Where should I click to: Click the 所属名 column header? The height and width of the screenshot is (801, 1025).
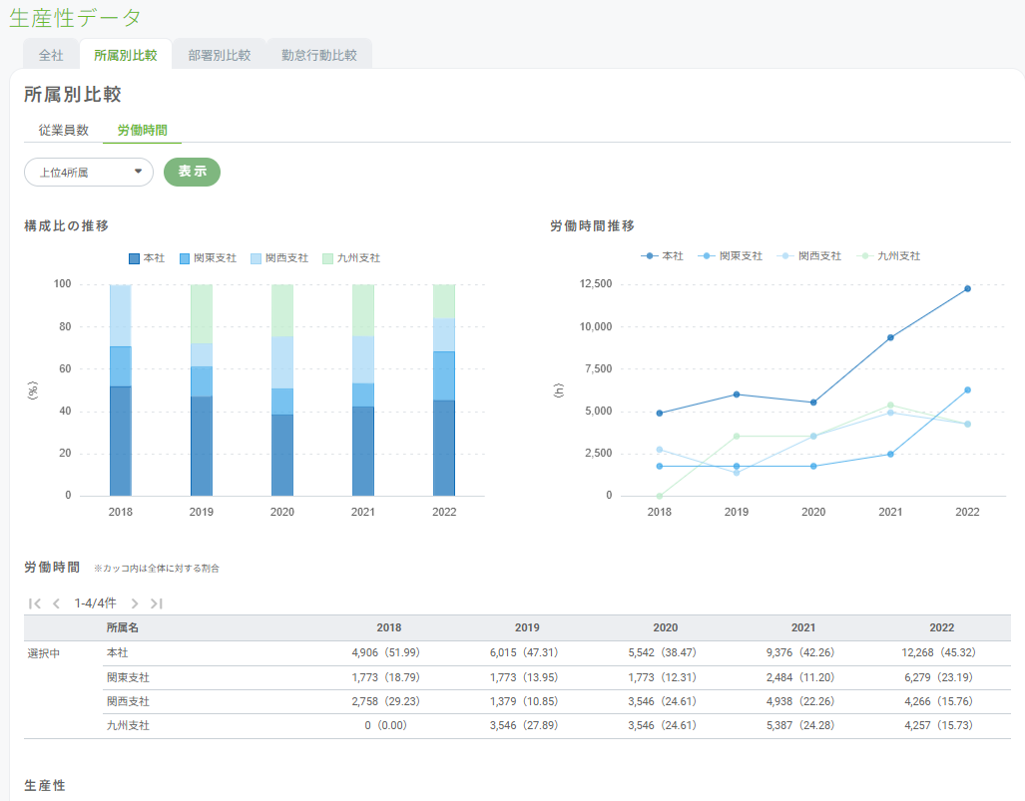tap(123, 627)
